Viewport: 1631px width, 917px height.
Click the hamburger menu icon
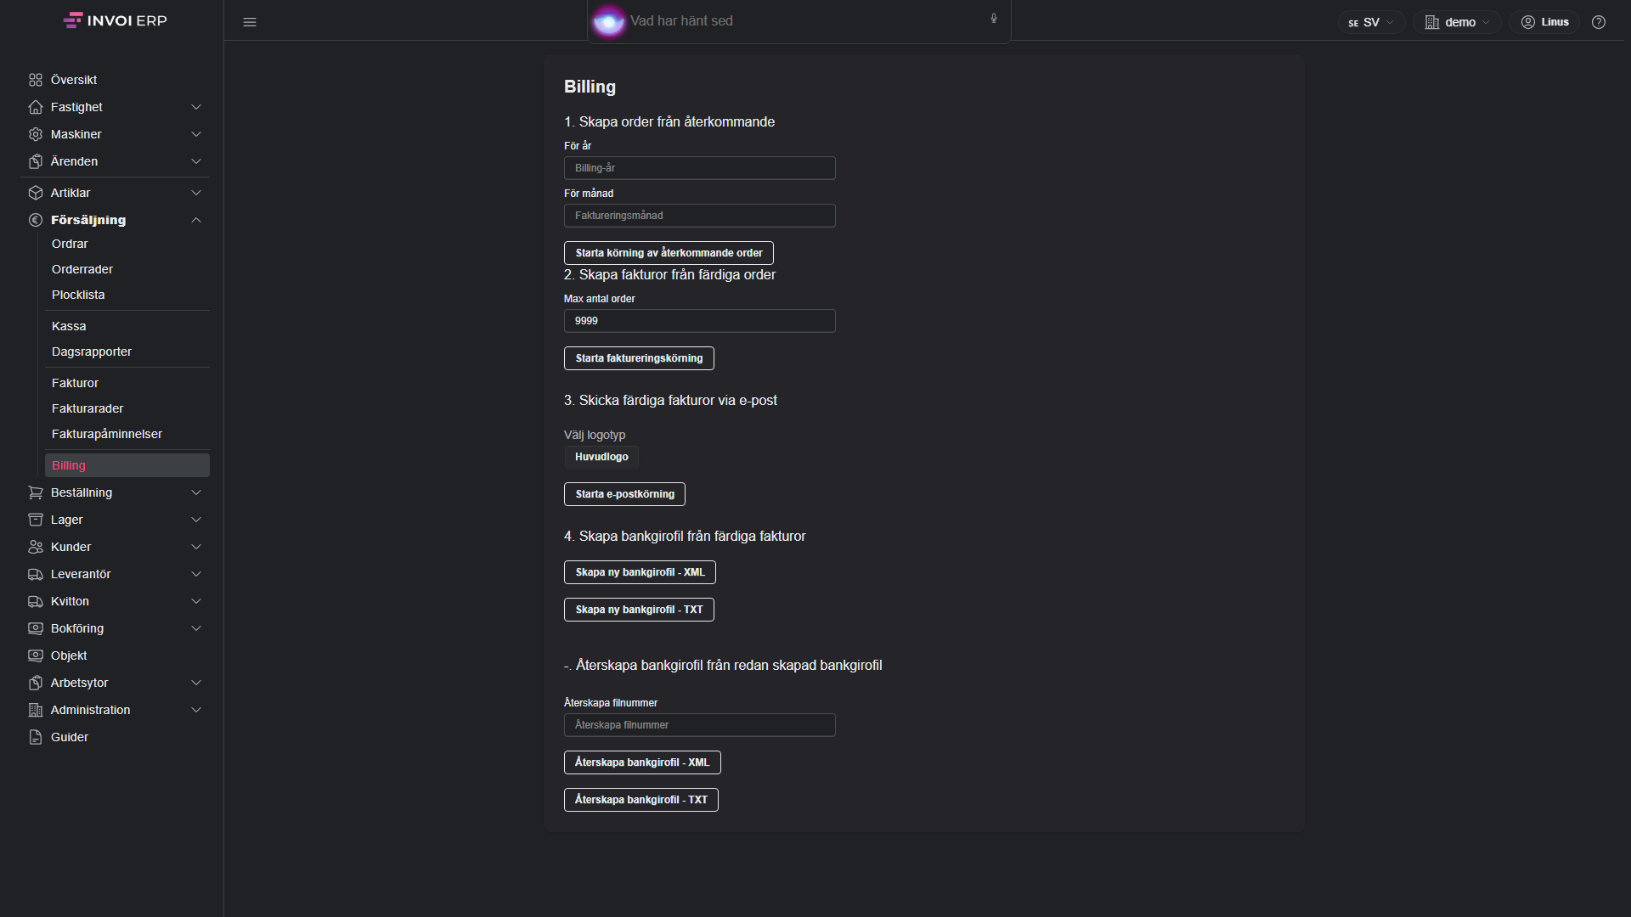point(250,22)
